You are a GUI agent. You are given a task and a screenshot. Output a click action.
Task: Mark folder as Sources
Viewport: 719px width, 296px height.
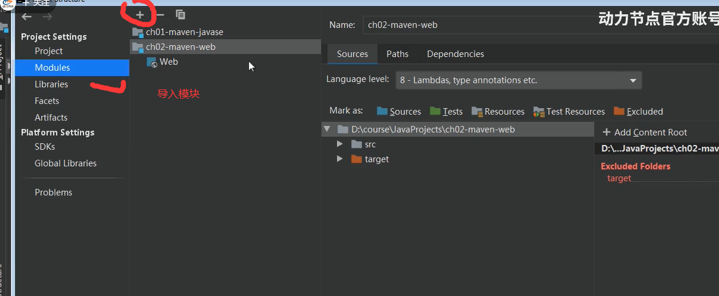coord(399,111)
